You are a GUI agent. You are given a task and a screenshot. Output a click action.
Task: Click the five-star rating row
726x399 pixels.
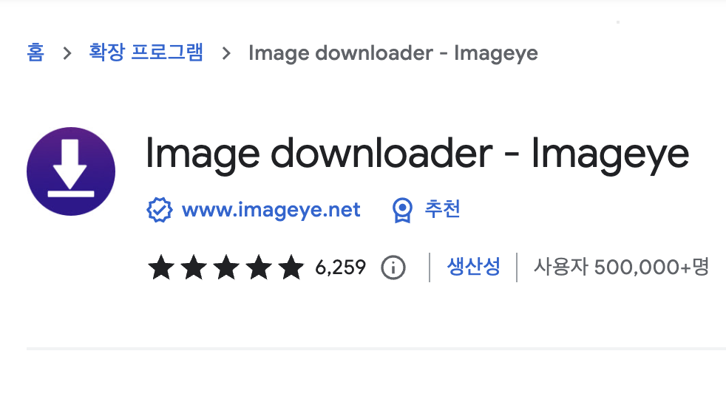pos(226,267)
